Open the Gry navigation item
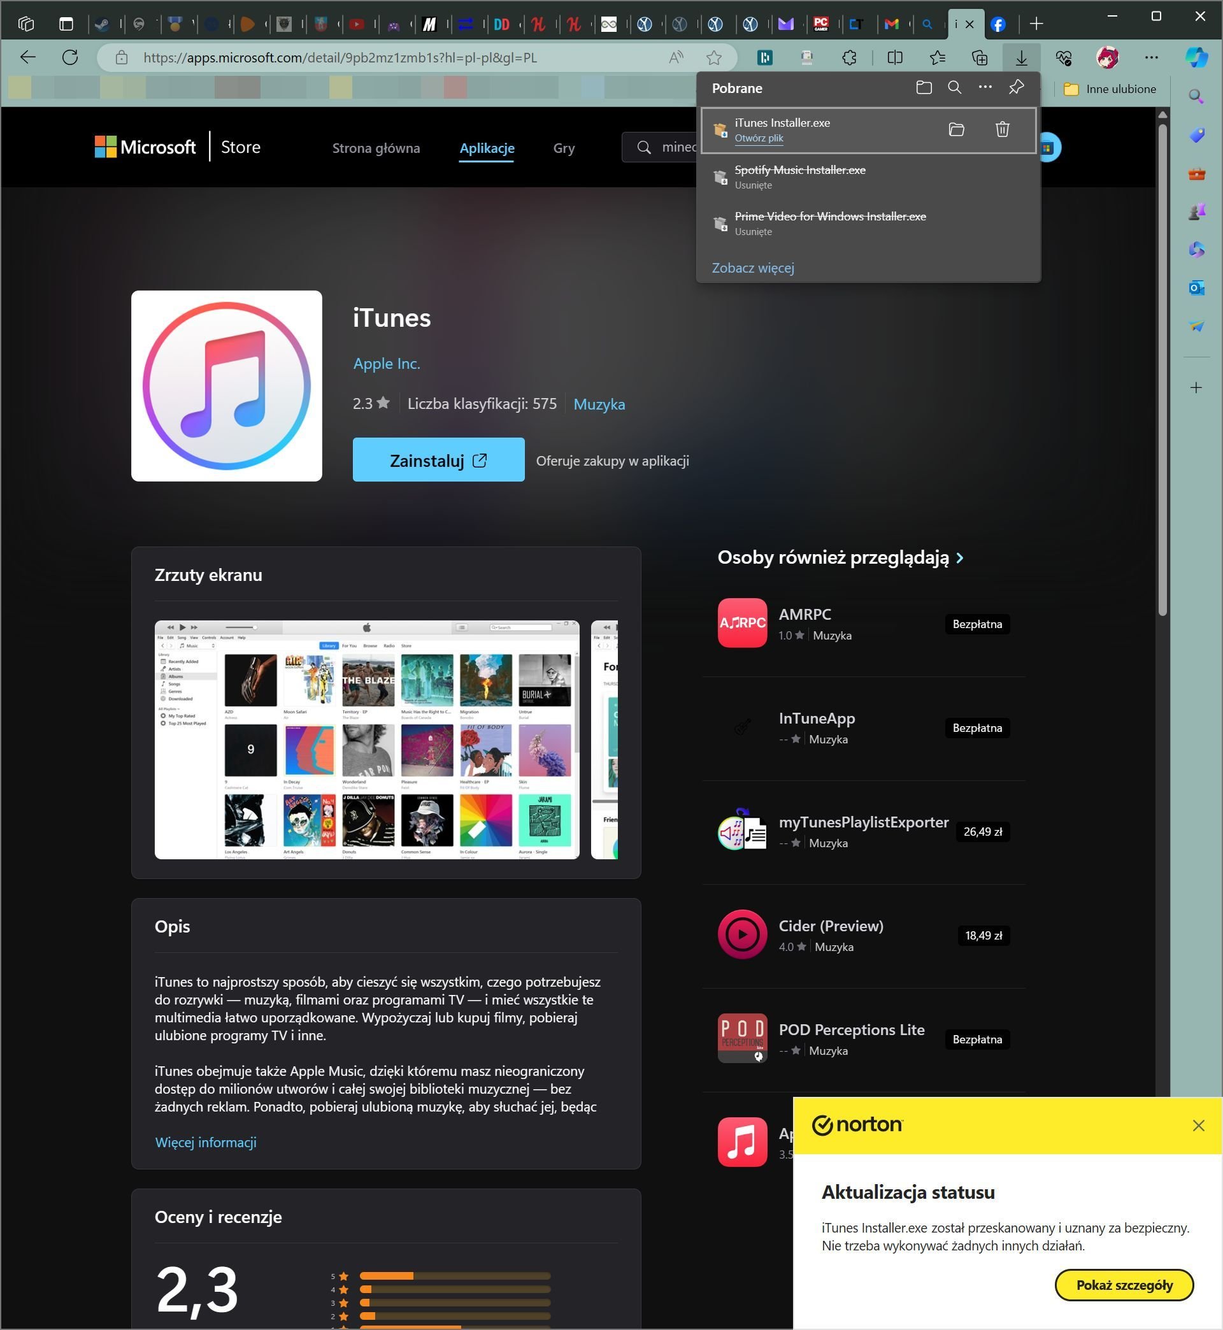 coord(564,148)
